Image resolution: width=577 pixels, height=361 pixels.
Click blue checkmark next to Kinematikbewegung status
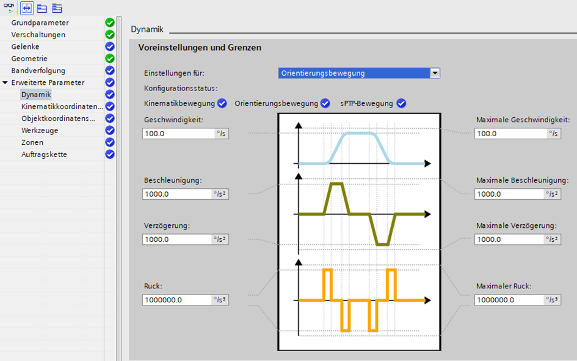(x=222, y=103)
